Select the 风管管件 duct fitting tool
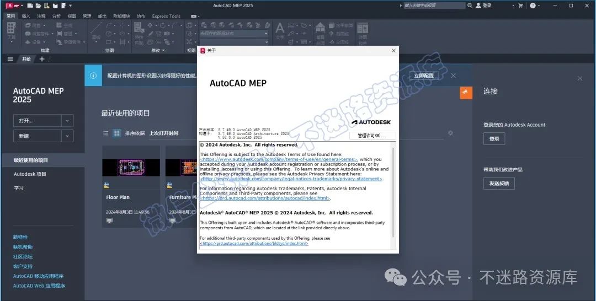This screenshot has width=596, height=301. (39, 34)
